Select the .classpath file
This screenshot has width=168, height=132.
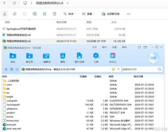pos(10,101)
